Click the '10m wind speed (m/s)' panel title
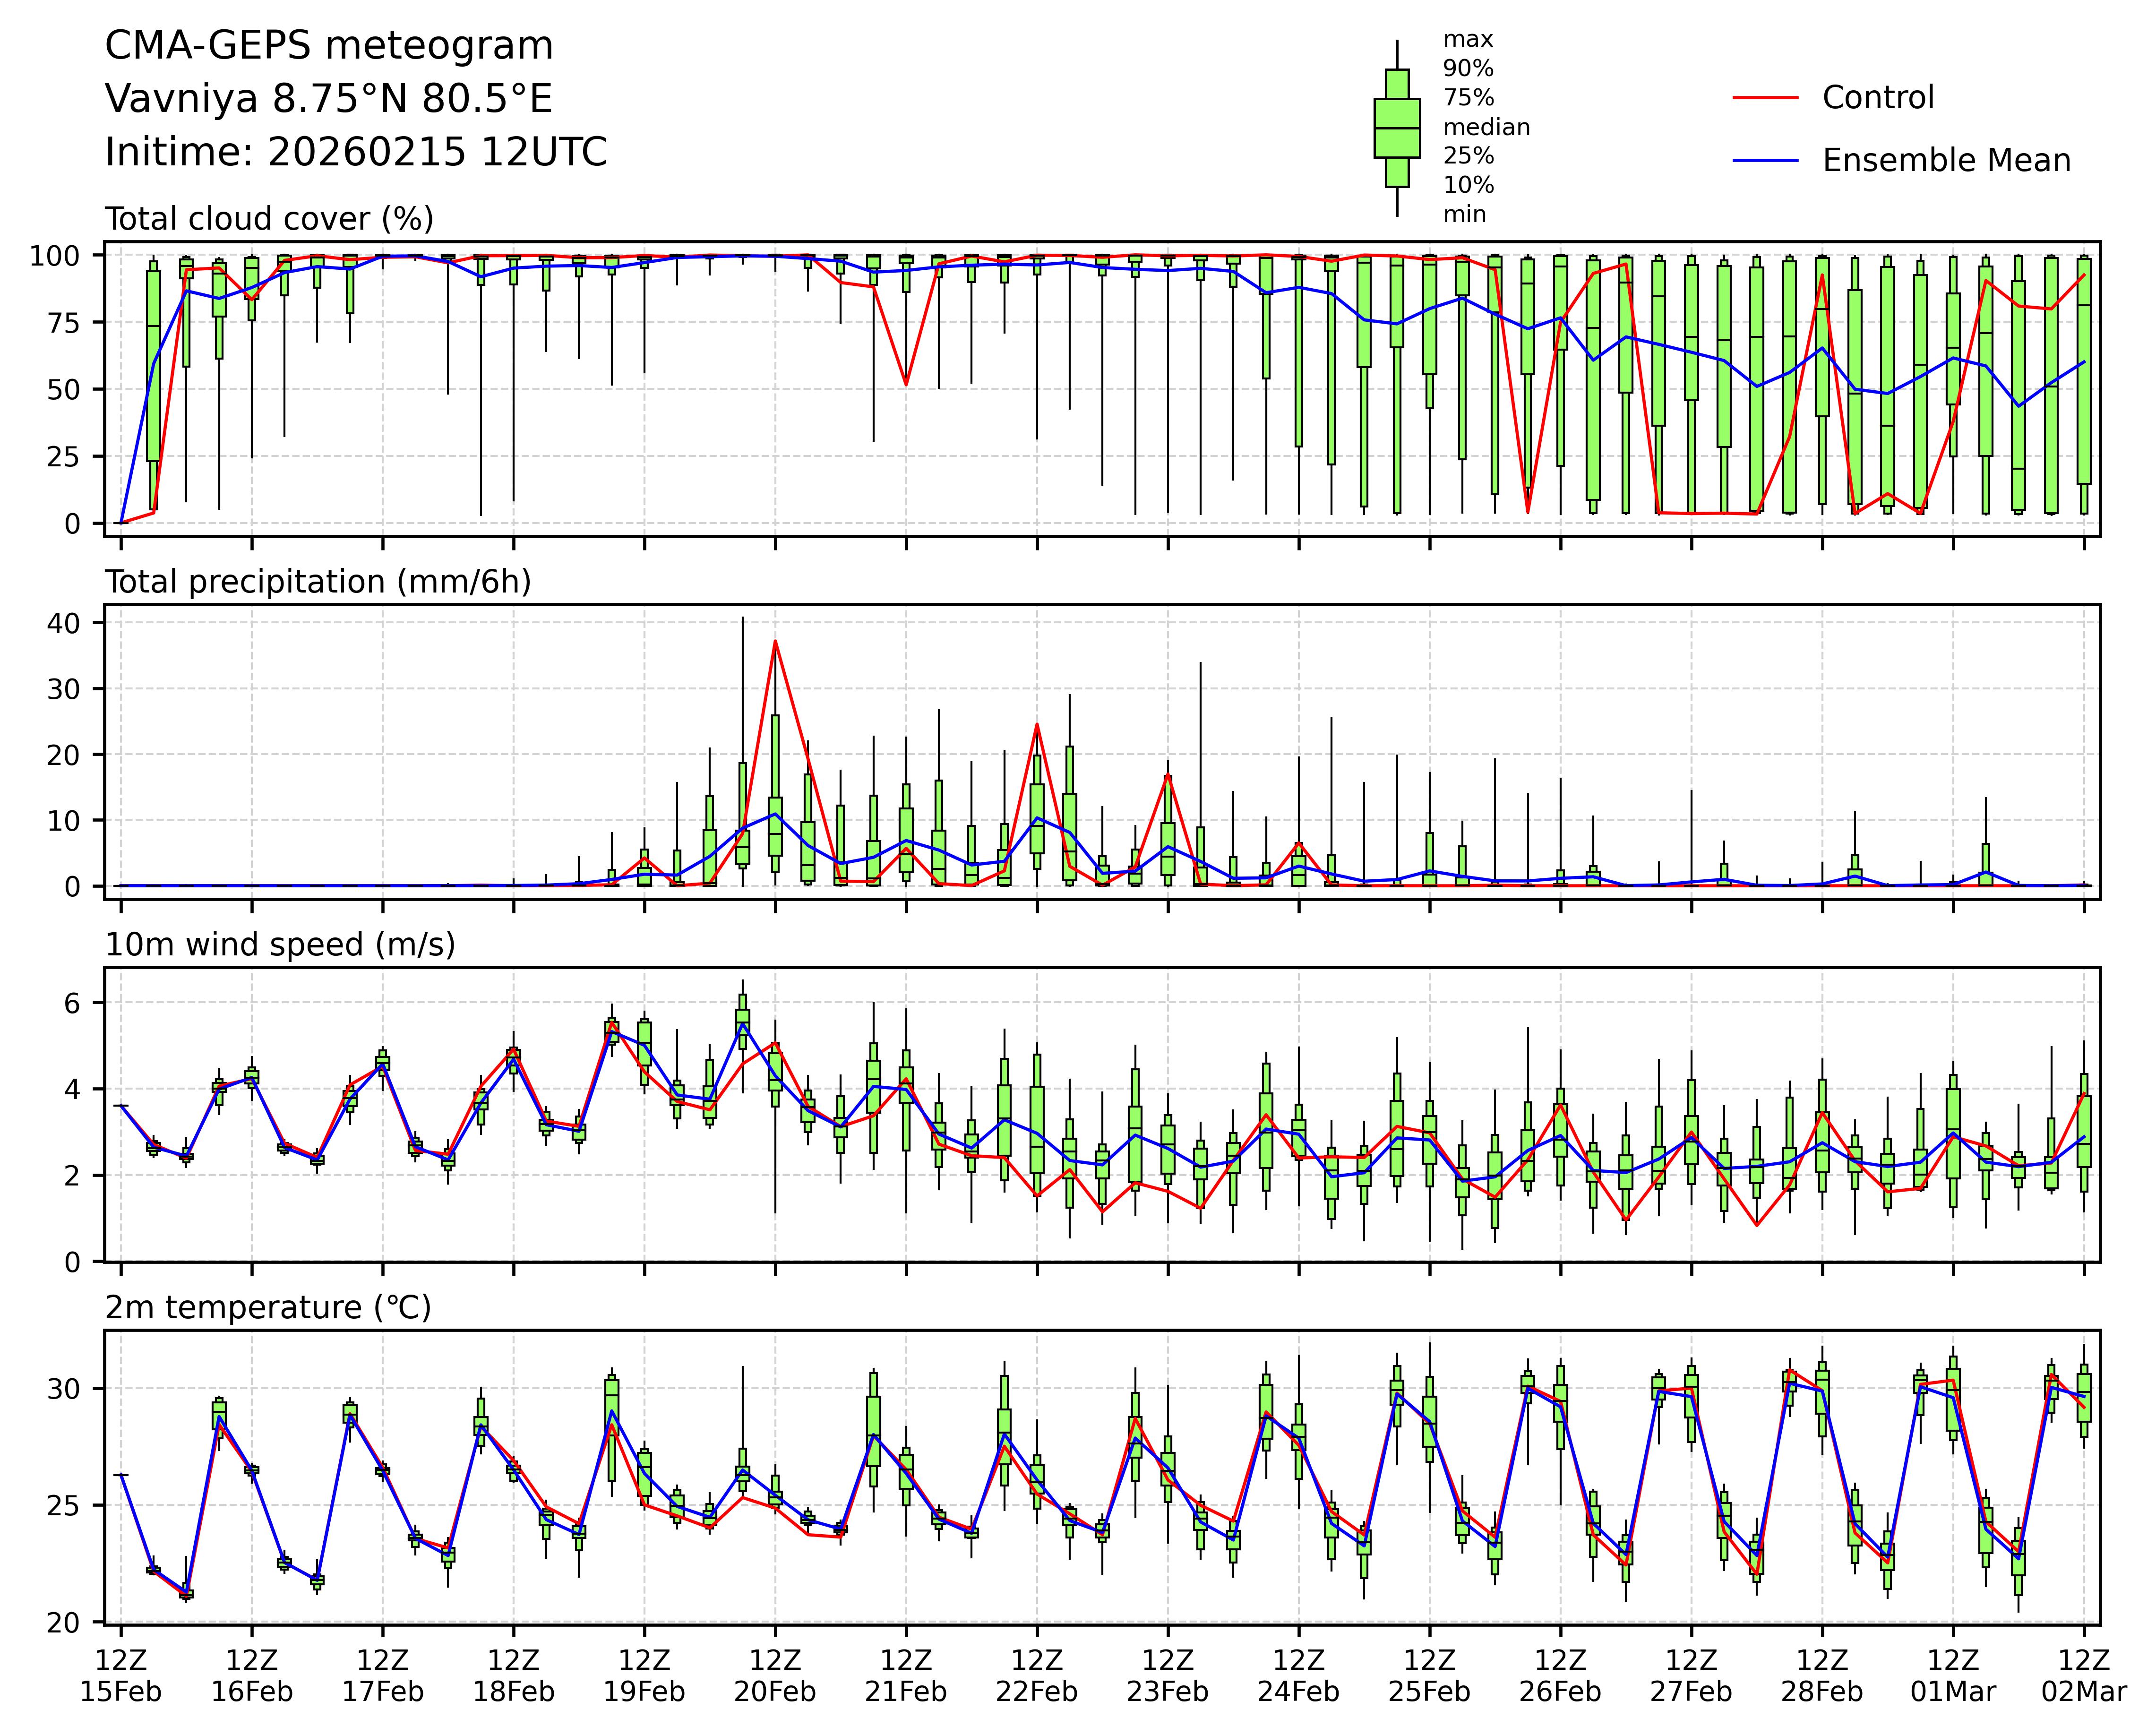The width and height of the screenshot is (2156, 1735). click(x=280, y=945)
